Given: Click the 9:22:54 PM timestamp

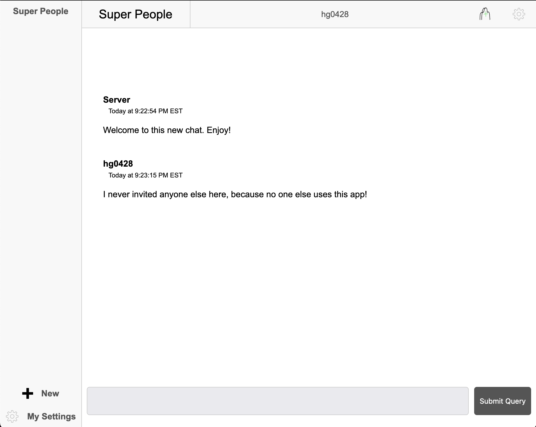Looking at the screenshot, I should tap(145, 111).
